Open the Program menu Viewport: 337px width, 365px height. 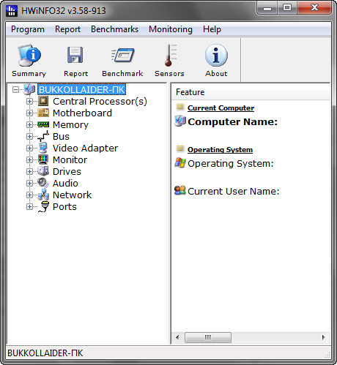click(x=28, y=29)
